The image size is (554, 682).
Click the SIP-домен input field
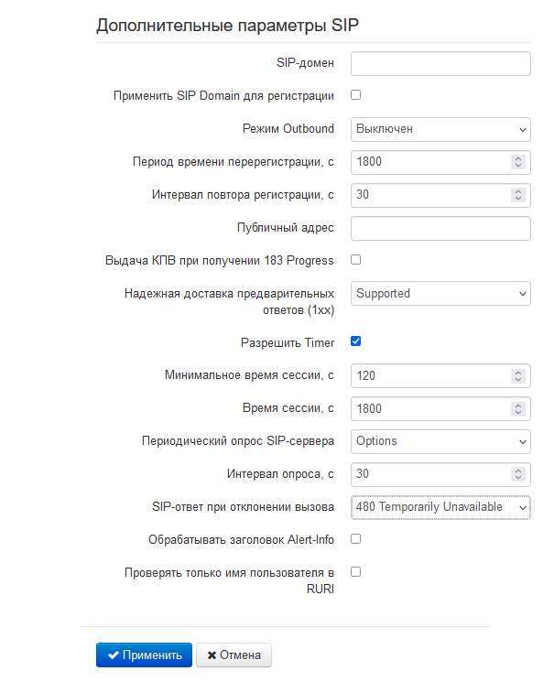(440, 63)
